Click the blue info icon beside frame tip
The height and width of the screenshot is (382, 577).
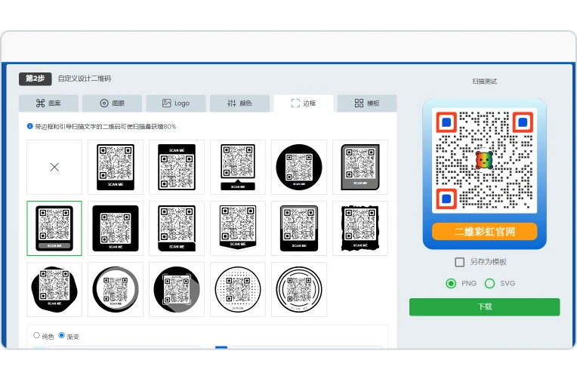pos(29,126)
